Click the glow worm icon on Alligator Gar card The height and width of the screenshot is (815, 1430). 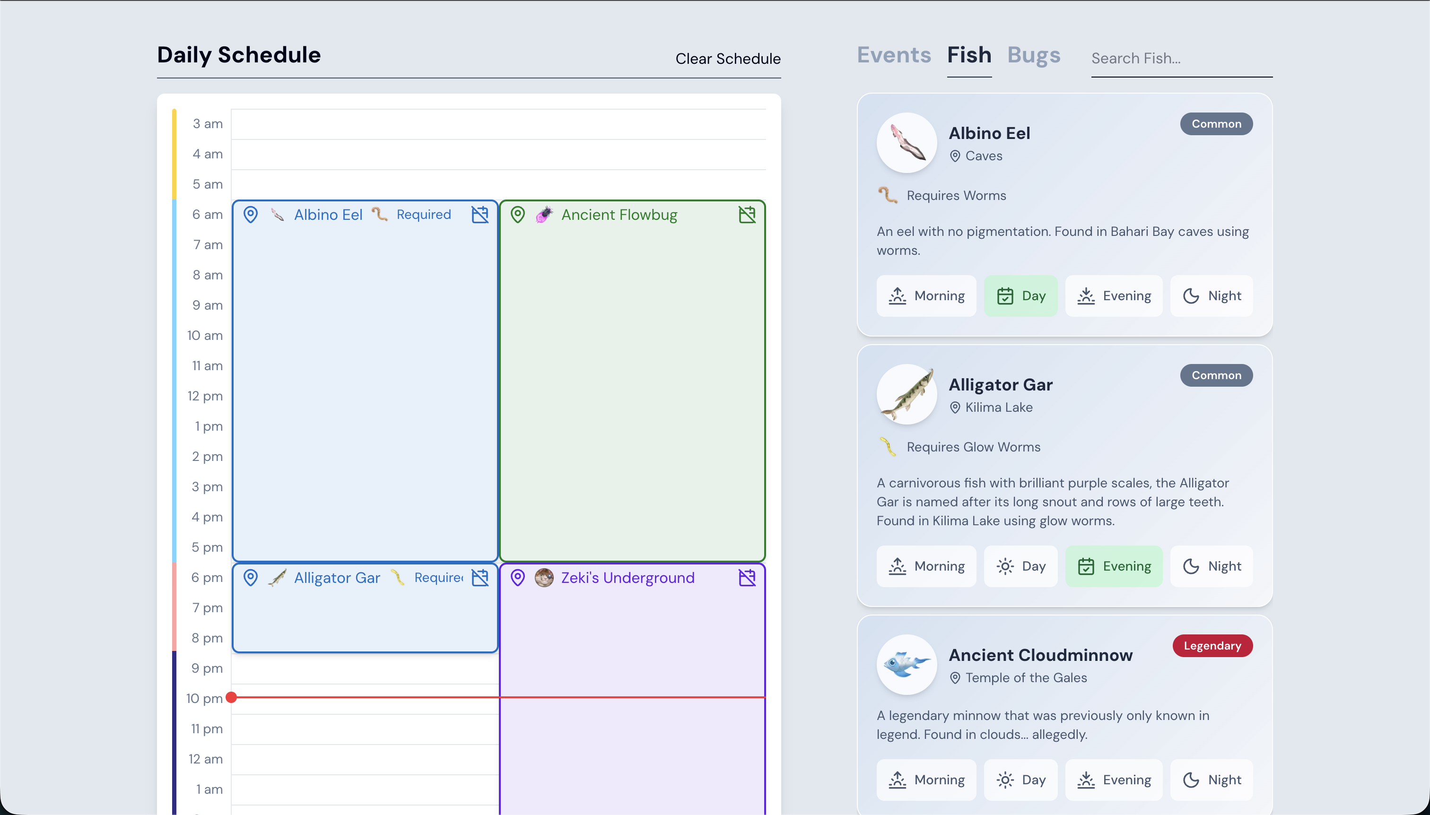[889, 446]
